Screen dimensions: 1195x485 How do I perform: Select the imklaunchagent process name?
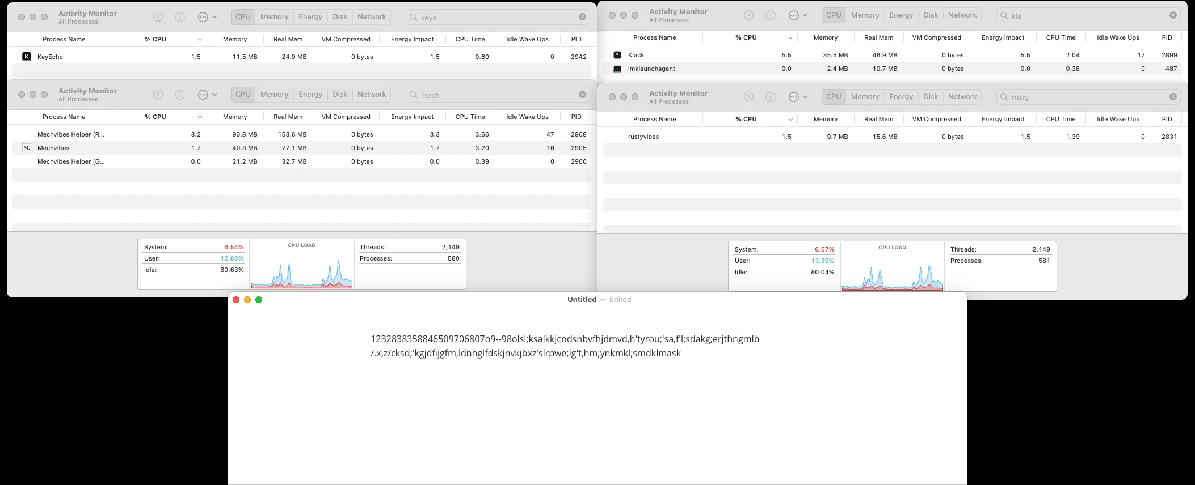[651, 69]
